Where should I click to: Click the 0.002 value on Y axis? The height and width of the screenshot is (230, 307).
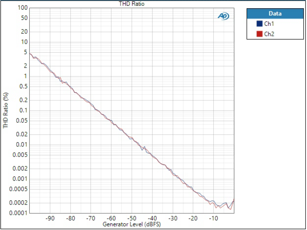20,169
